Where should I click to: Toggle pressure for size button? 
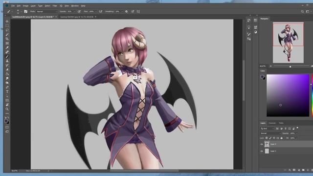click(133, 12)
